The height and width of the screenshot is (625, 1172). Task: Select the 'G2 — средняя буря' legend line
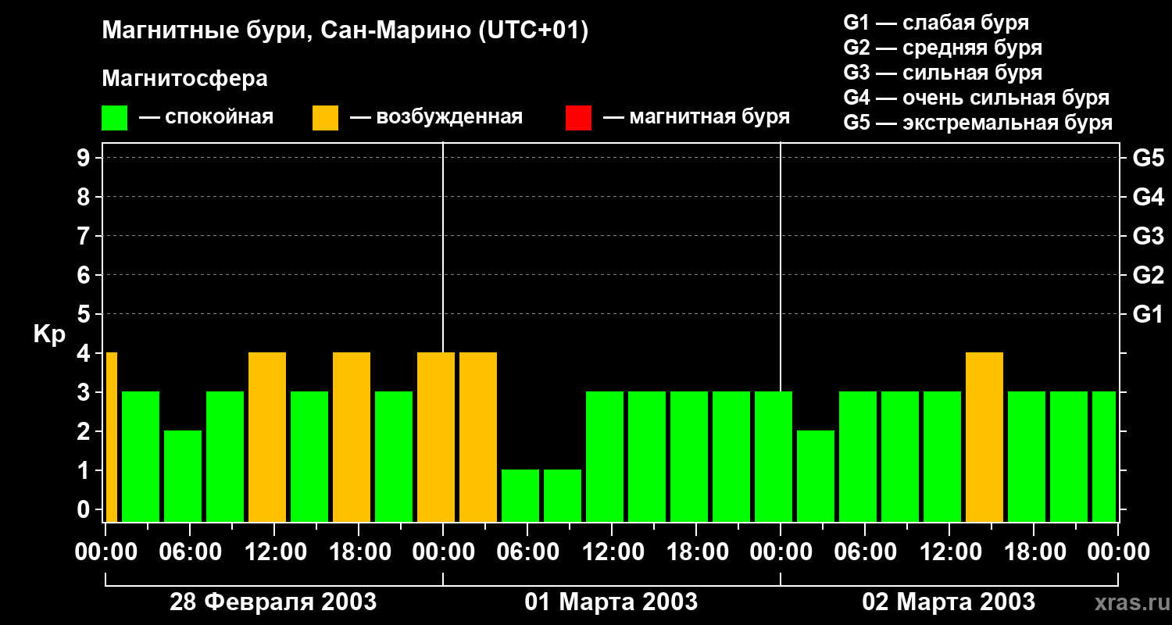[943, 48]
